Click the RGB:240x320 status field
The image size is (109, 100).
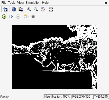[82, 97]
